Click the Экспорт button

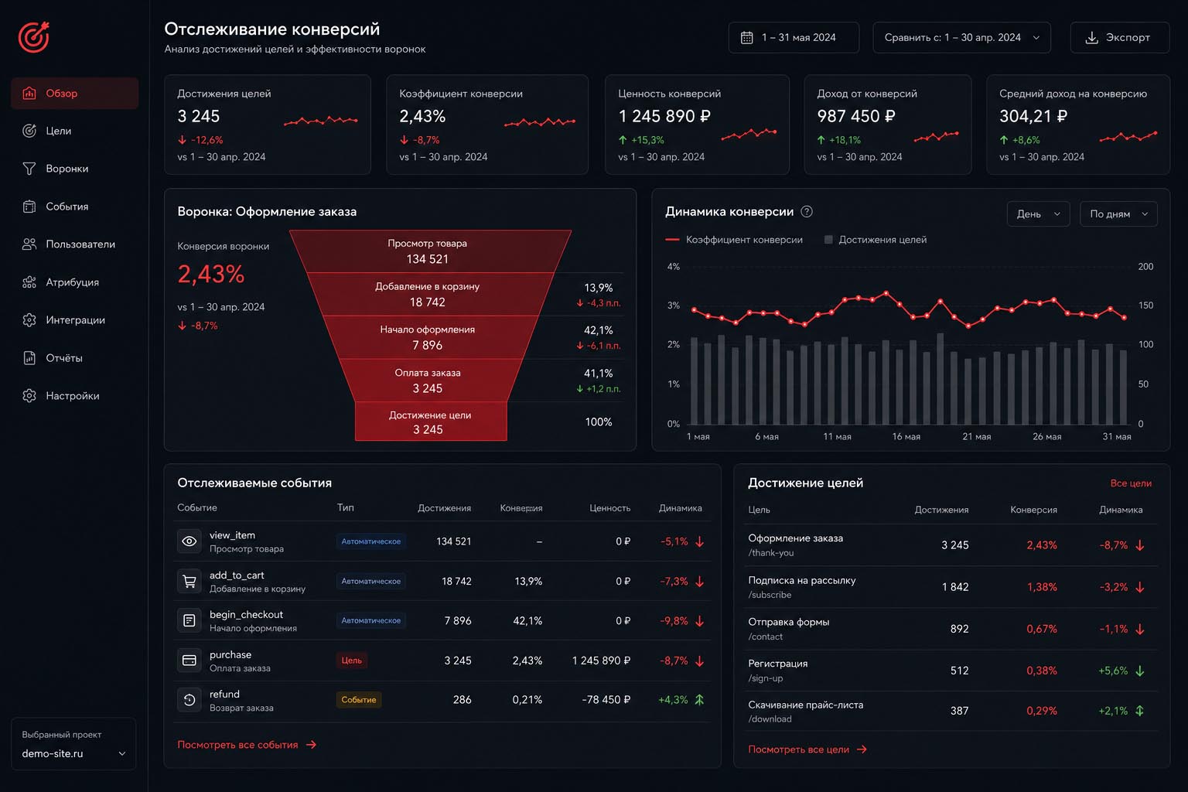click(1119, 37)
